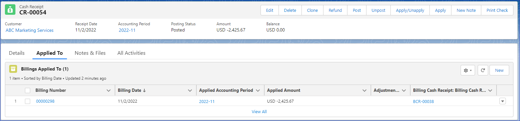
Task: Click the Unpost button
Action: pos(378,10)
